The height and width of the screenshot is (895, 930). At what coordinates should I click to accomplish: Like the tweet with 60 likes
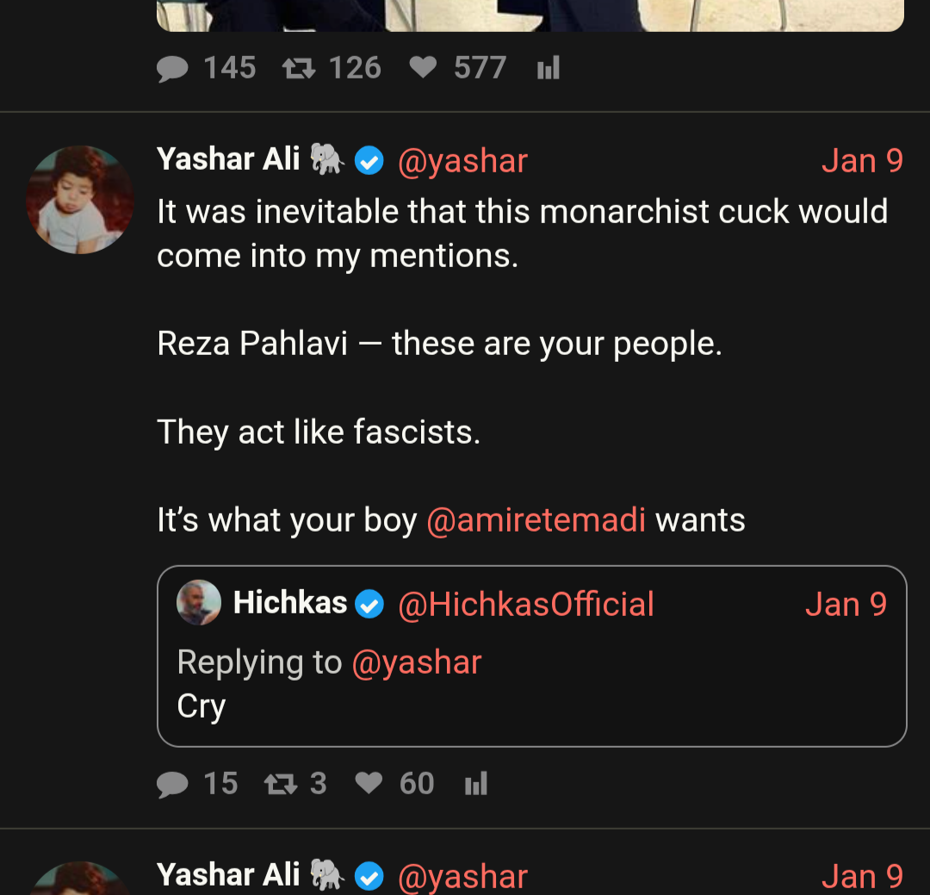[x=369, y=784]
